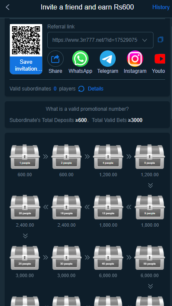Open the 1 people treasure chest
This screenshot has width=172, height=306.
click(25, 157)
